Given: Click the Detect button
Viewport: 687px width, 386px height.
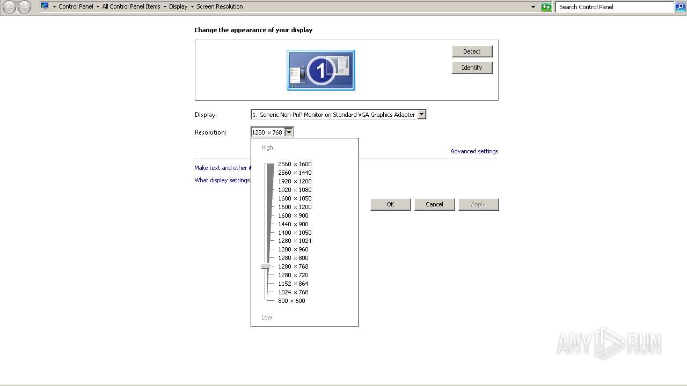Looking at the screenshot, I should (472, 51).
